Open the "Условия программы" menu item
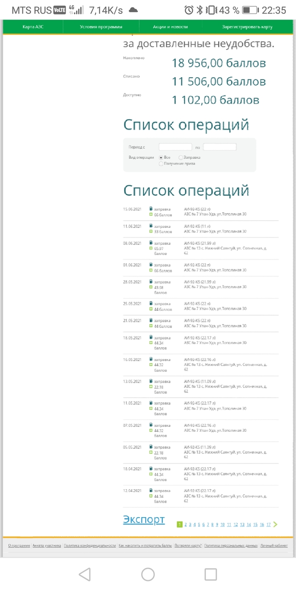 click(101, 27)
